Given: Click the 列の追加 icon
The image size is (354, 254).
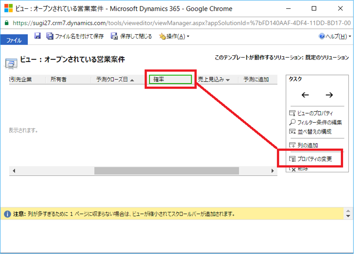Looking at the screenshot, I should pos(292,145).
